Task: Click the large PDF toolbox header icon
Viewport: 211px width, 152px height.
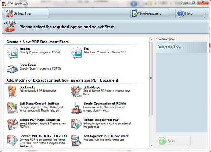Action: (x=10, y=26)
